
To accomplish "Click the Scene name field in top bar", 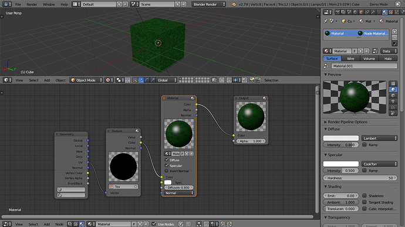I will pyautogui.click(x=157, y=4).
